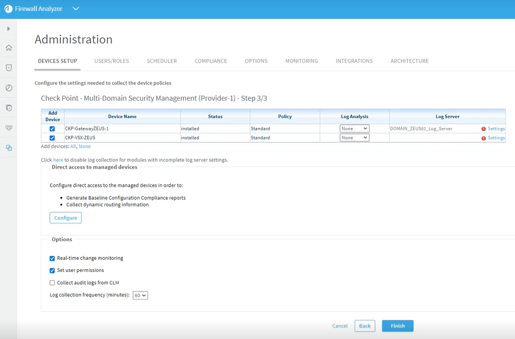
Task: Click the Firewall Analyzer logo icon
Action: pyautogui.click(x=8, y=9)
